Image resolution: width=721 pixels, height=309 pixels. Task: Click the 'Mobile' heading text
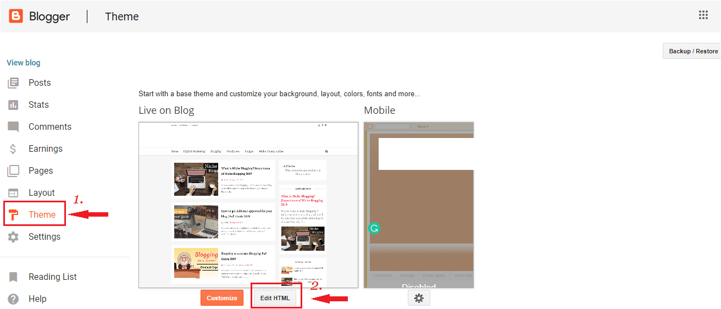click(x=380, y=111)
